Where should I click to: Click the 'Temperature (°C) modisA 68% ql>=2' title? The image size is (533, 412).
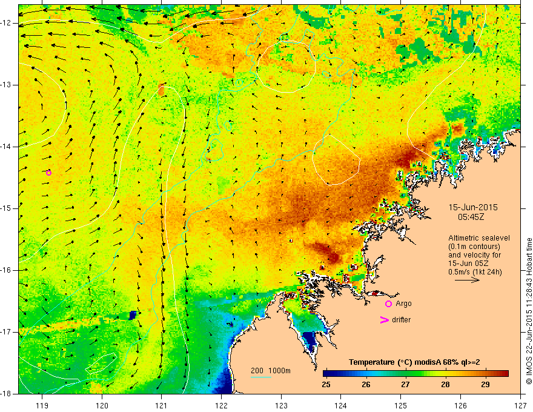414,362
